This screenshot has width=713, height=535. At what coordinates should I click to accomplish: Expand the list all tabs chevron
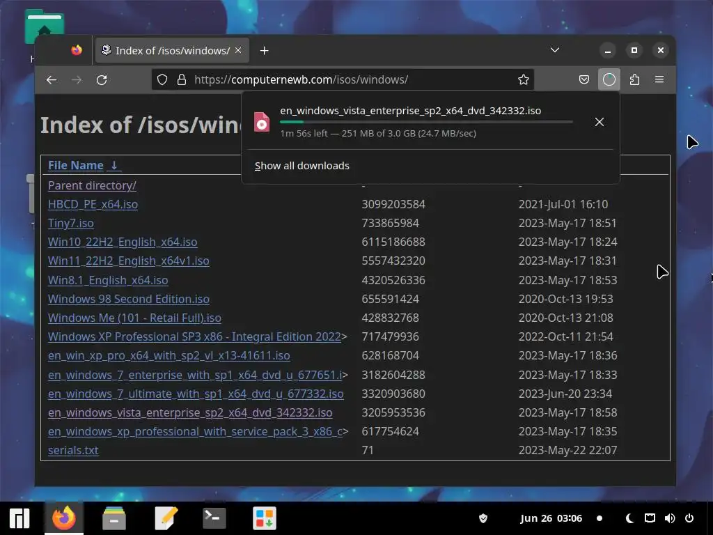point(555,50)
